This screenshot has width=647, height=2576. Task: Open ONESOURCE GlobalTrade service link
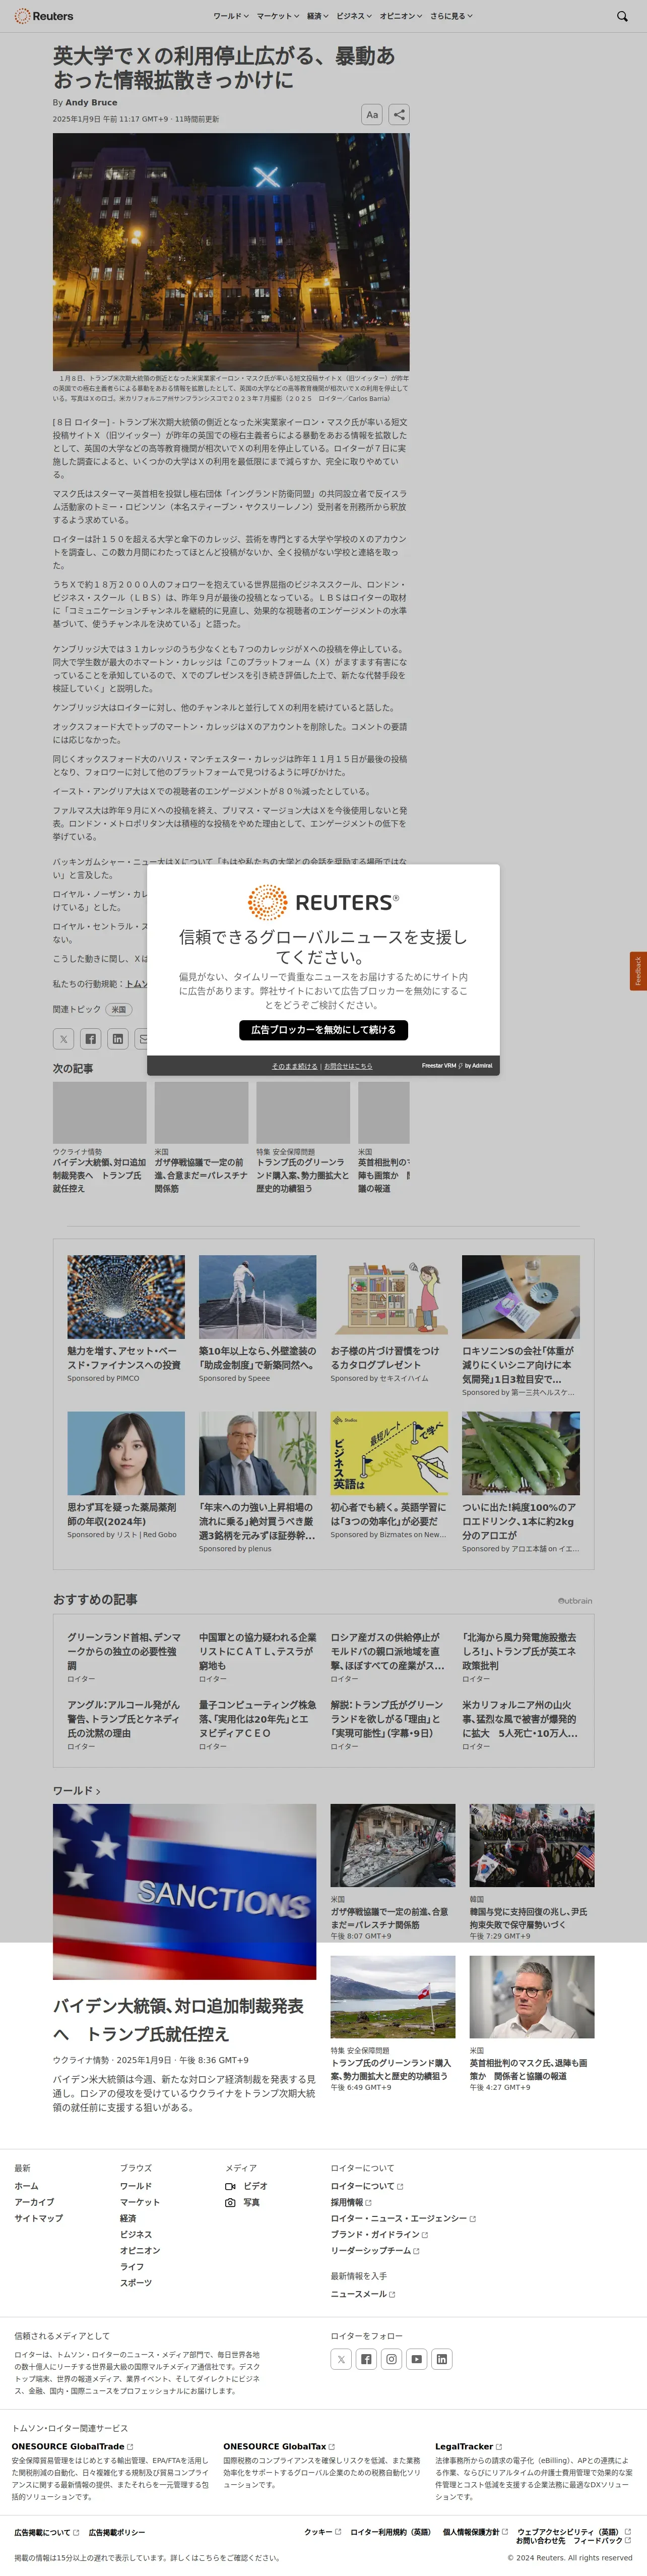pos(72,2446)
